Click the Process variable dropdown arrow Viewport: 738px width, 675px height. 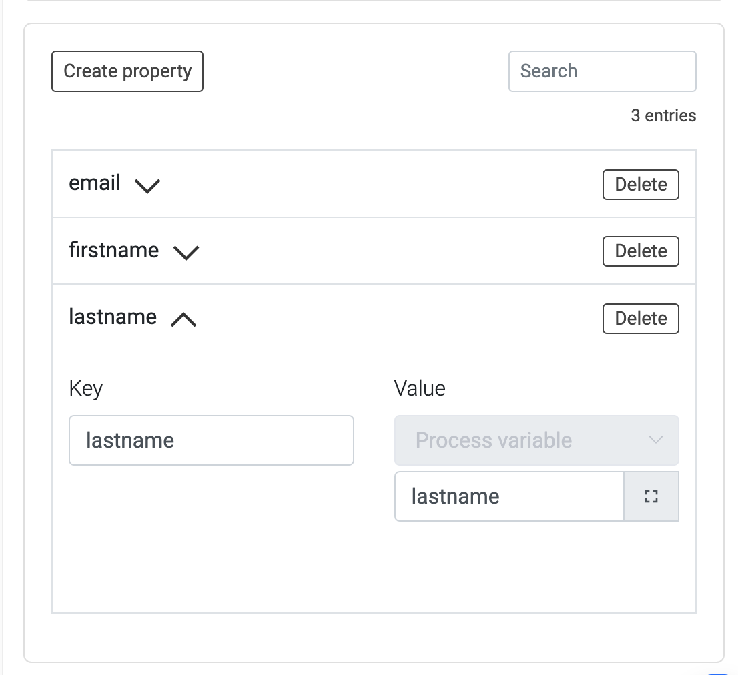[655, 440]
